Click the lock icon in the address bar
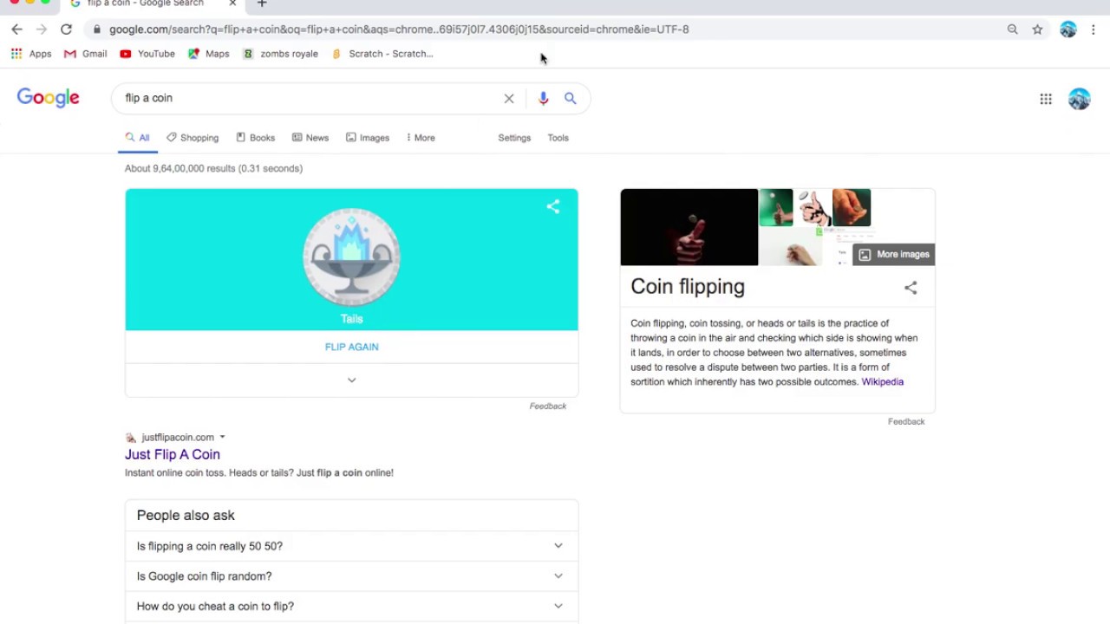 (96, 29)
